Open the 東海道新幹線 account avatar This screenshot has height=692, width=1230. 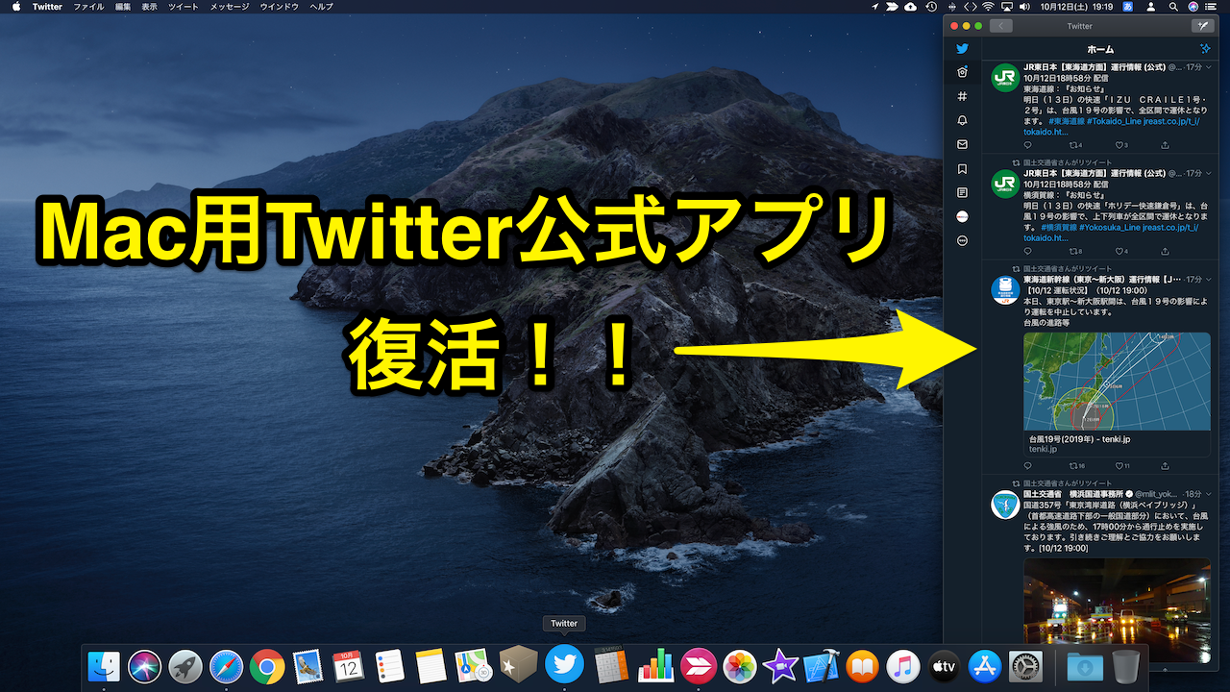click(1005, 289)
